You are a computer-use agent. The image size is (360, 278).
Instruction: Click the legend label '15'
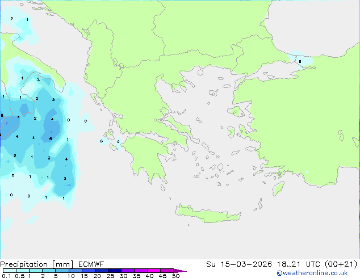[84, 276]
